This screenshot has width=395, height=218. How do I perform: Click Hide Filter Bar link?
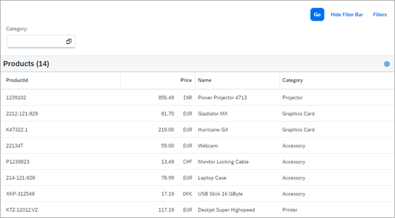tap(347, 14)
